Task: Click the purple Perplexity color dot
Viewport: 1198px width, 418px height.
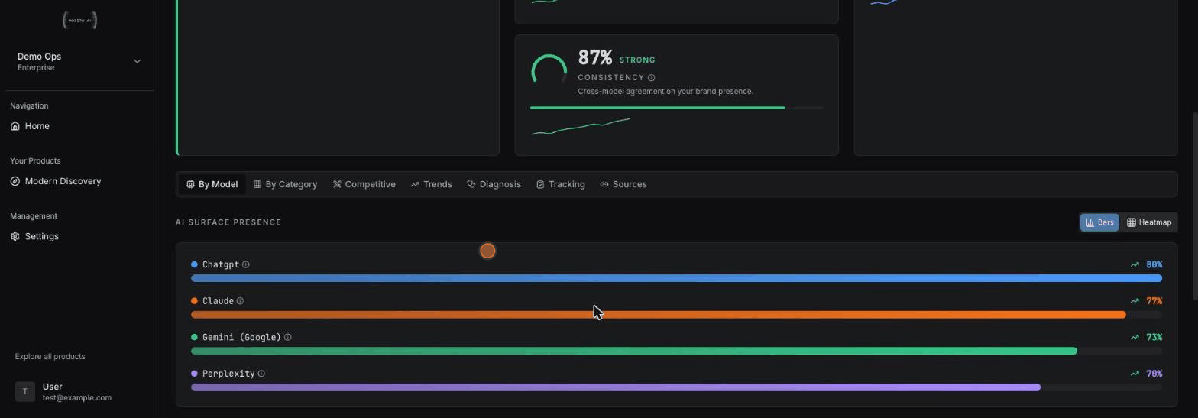Action: 194,374
